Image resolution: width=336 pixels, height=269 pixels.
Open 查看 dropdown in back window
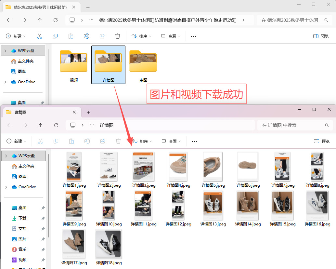pyautogui.click(x=171, y=36)
